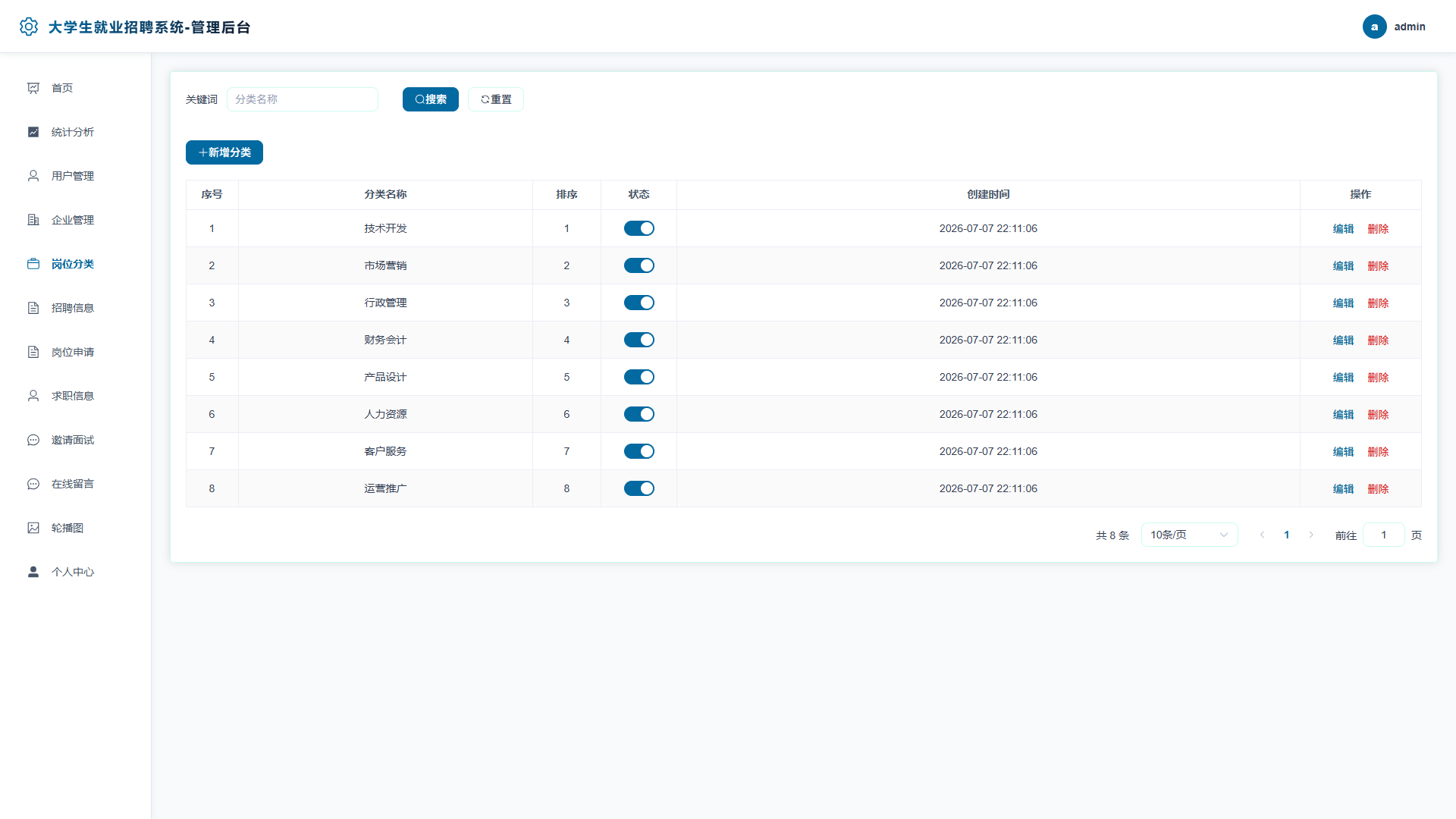Go to next page arrow
The height and width of the screenshot is (819, 1456).
point(1310,535)
